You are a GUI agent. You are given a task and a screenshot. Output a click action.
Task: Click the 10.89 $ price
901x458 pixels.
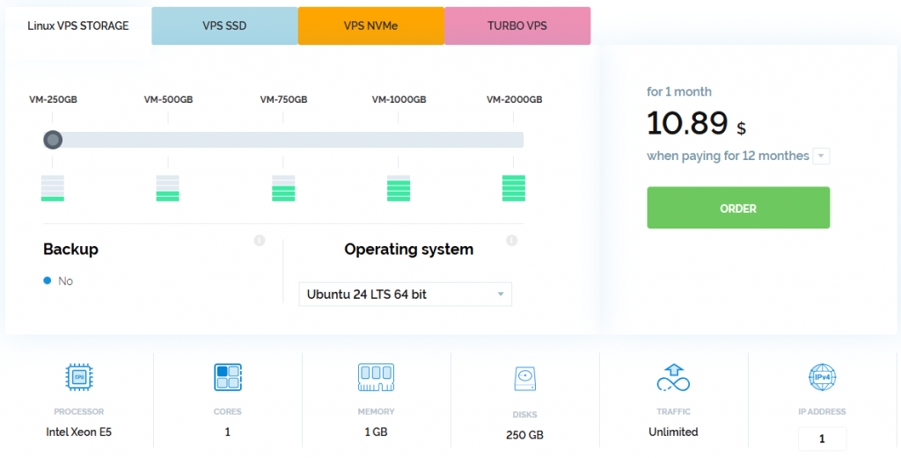[x=696, y=123]
